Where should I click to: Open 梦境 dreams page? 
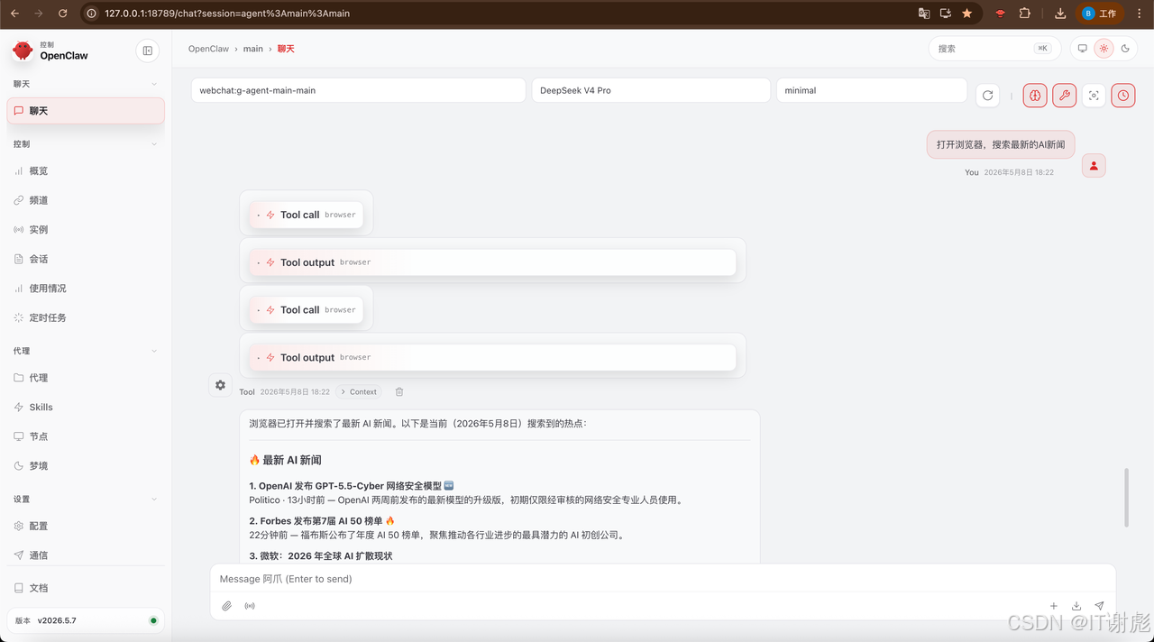[x=86, y=466]
